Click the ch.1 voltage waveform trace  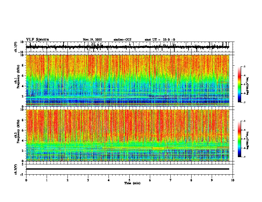coord(127,47)
